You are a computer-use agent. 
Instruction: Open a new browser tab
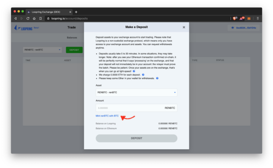tap(76, 12)
